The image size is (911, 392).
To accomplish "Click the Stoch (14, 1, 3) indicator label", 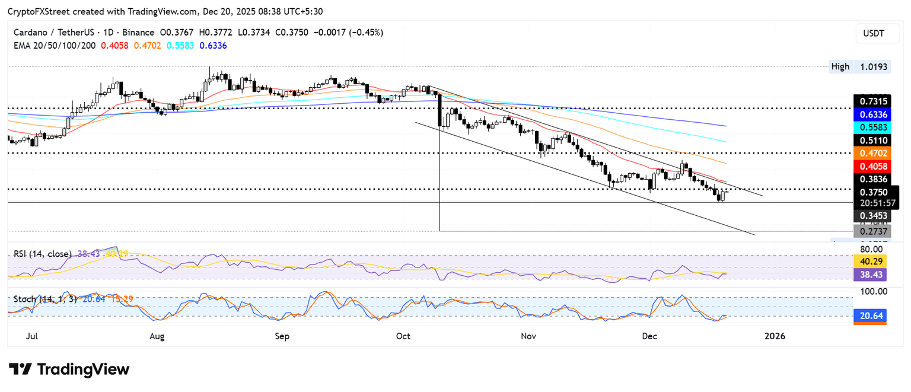I will click(46, 299).
